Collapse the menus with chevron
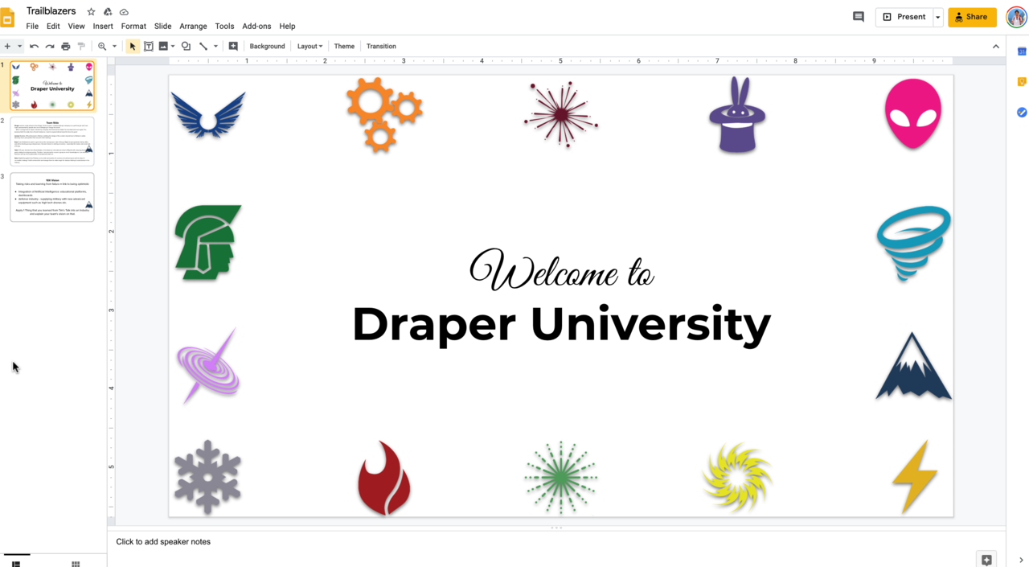Image resolution: width=1029 pixels, height=567 pixels. point(995,47)
